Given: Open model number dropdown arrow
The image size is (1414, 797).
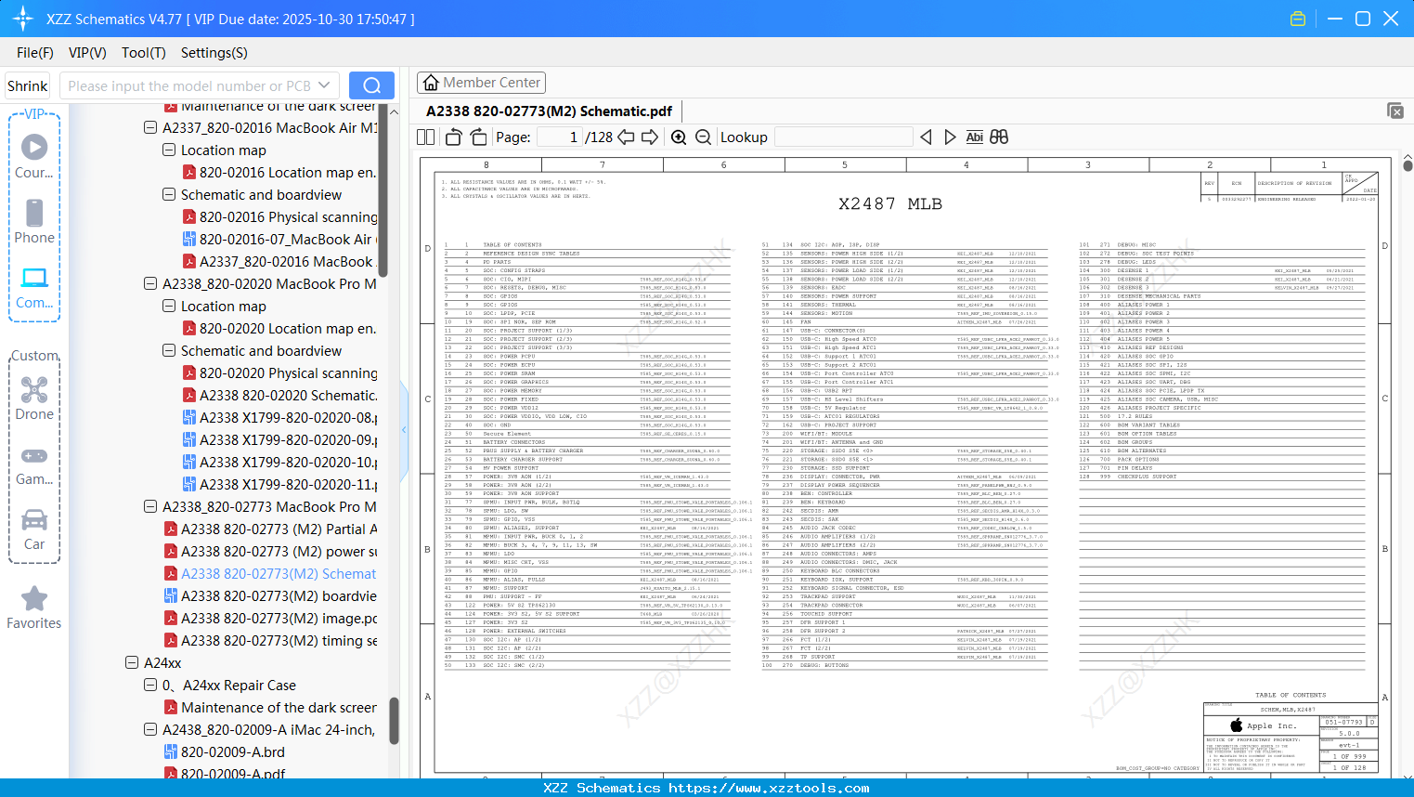Looking at the screenshot, I should click(324, 85).
